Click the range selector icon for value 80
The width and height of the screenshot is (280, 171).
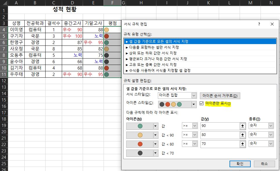pyautogui.click(x=243, y=135)
